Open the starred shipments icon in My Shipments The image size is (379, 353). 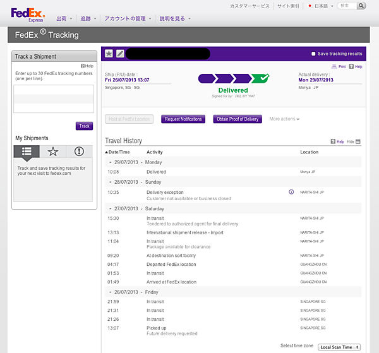[53, 152]
